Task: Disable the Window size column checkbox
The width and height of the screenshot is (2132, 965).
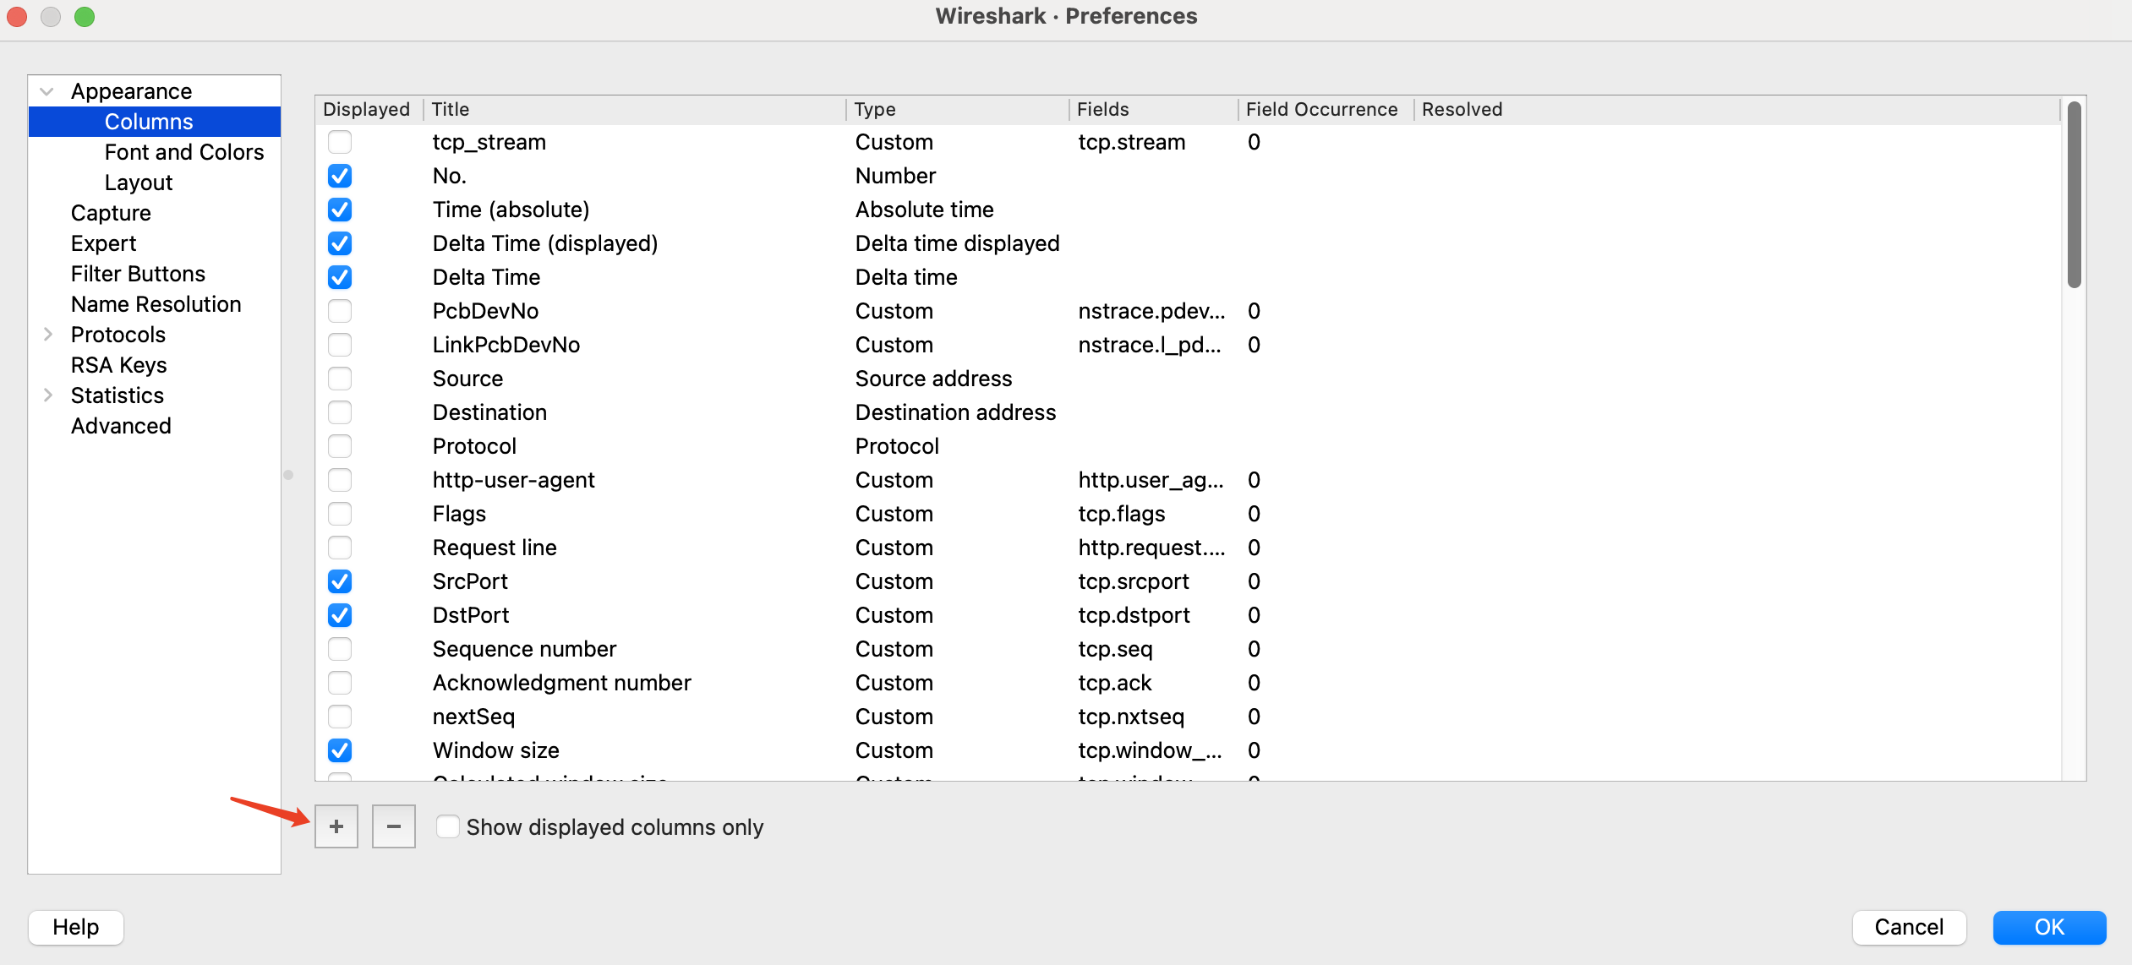Action: coord(340,750)
